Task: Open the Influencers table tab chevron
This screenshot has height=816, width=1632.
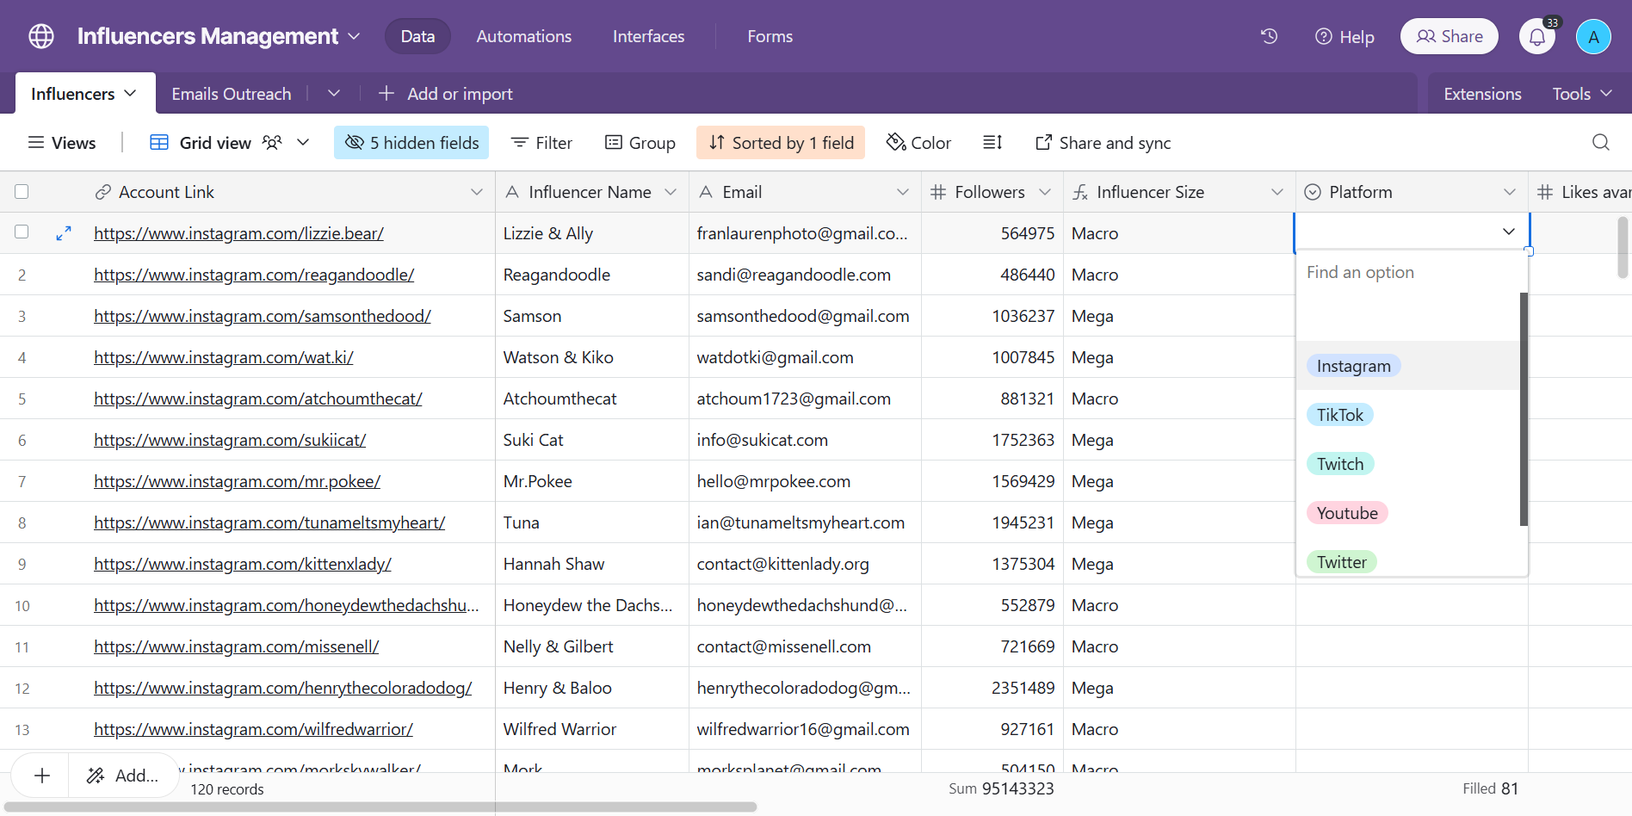Action: [x=130, y=93]
